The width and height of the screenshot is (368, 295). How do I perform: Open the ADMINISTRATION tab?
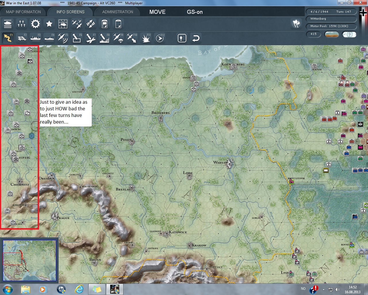[118, 12]
